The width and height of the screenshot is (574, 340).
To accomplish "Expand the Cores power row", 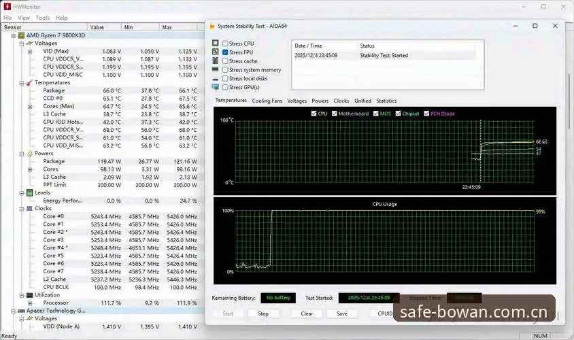I will (x=30, y=169).
